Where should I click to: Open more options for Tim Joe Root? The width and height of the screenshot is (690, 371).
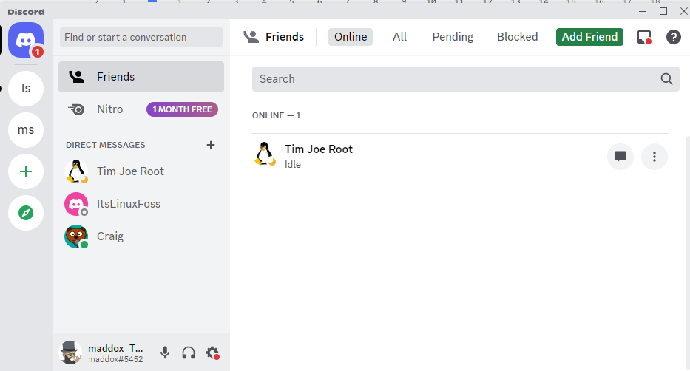click(x=655, y=157)
